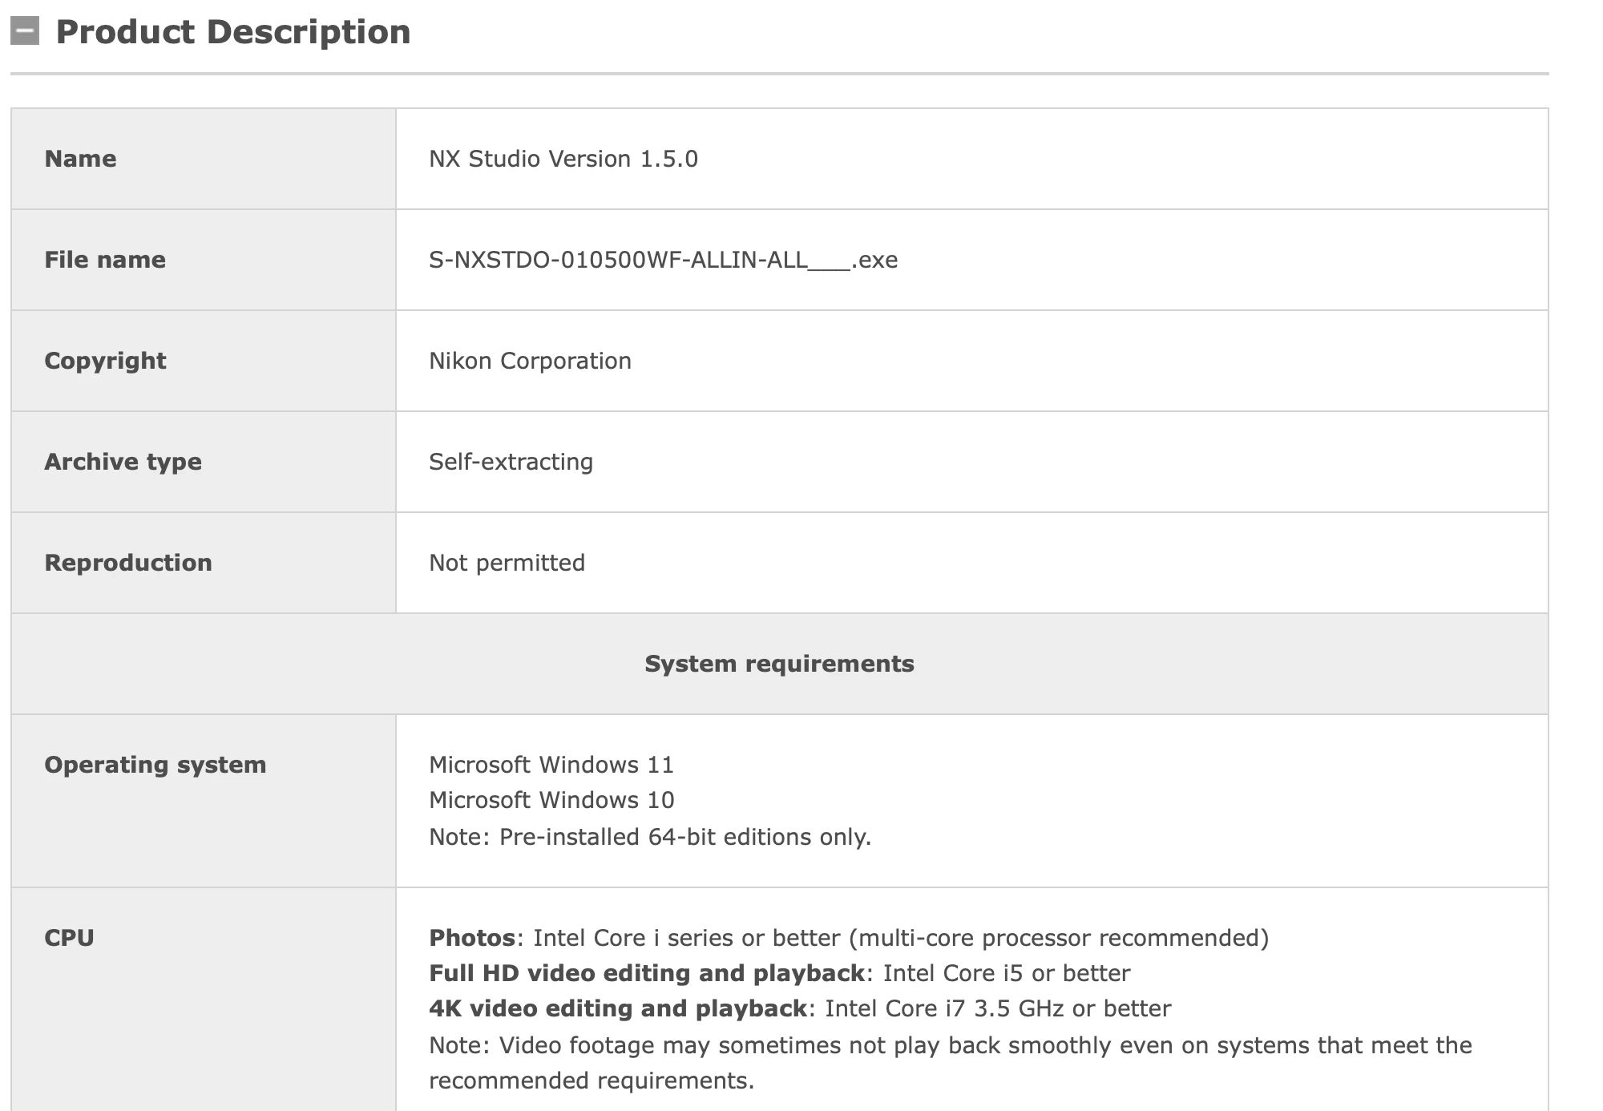Click the Full HD video editing requirement line
The height and width of the screenshot is (1111, 1603).
pos(779,973)
